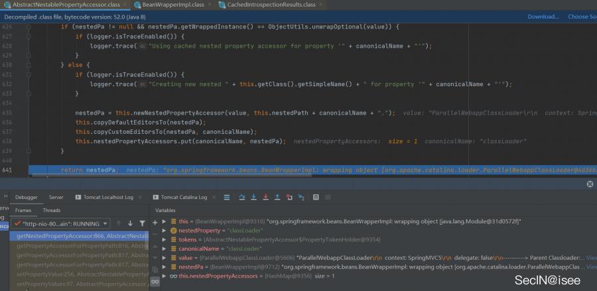Switch to the Threads tab
597x291 pixels.
pyautogui.click(x=51, y=210)
